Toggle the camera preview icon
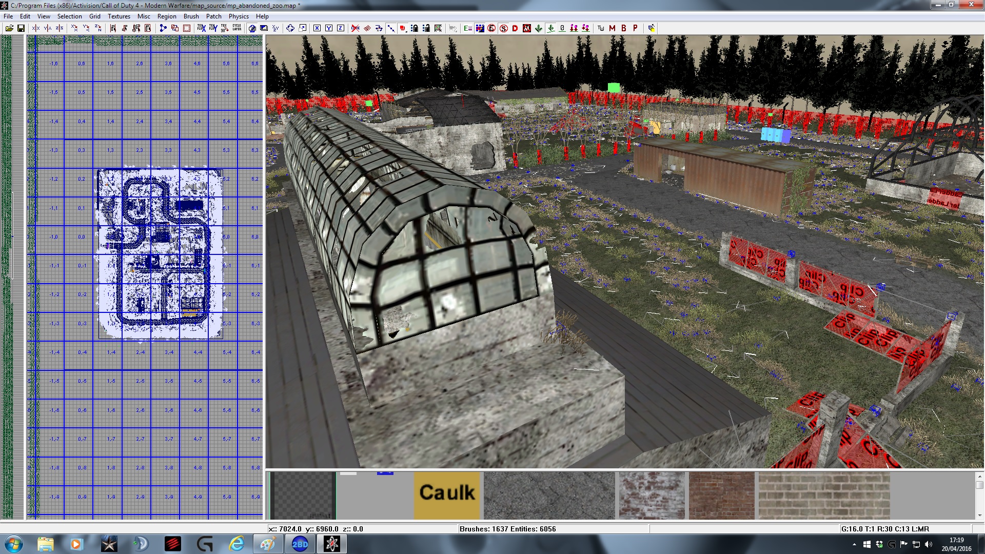 click(252, 28)
